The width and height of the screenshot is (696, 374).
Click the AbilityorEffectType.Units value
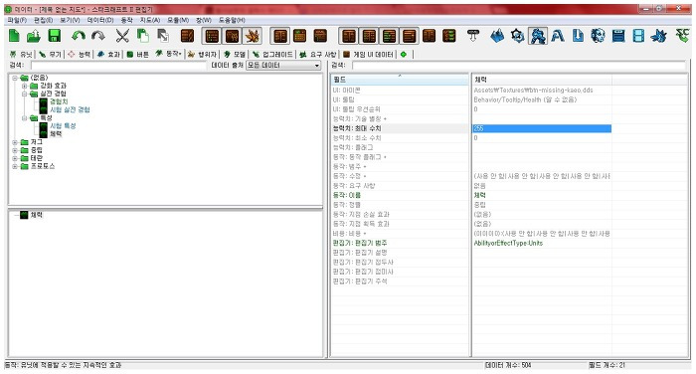508,243
